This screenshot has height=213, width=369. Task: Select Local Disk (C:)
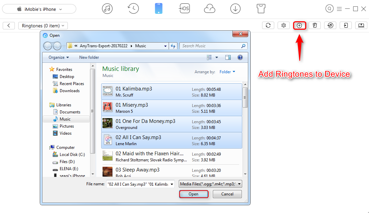click(x=72, y=155)
